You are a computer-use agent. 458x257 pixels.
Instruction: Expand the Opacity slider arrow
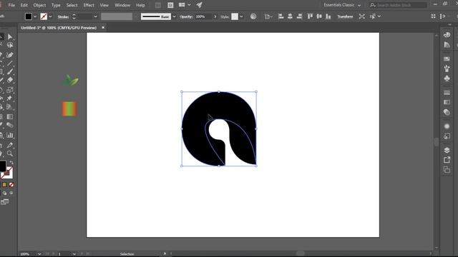(215, 16)
